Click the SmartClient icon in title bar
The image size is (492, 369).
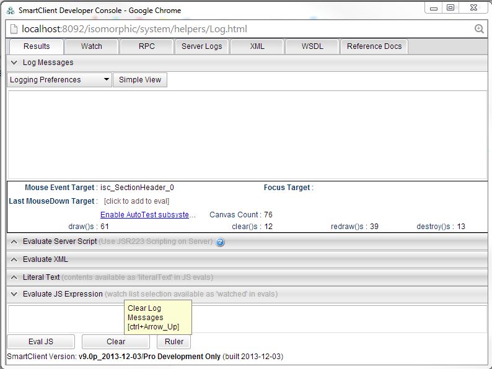[11, 9]
